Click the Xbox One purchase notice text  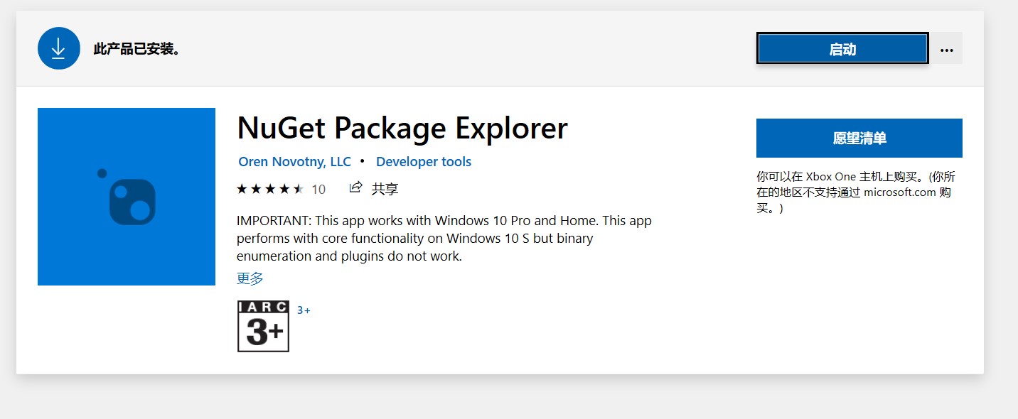856,192
